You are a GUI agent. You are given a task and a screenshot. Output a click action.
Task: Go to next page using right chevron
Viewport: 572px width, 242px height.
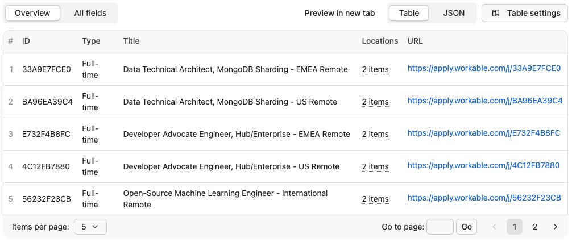pyautogui.click(x=555, y=227)
